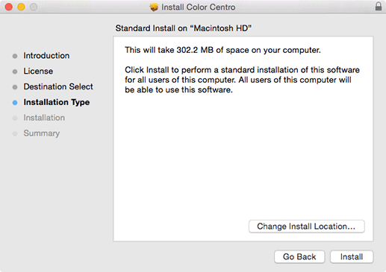Click the package box icon in title
The image size is (386, 272).
(154, 7)
